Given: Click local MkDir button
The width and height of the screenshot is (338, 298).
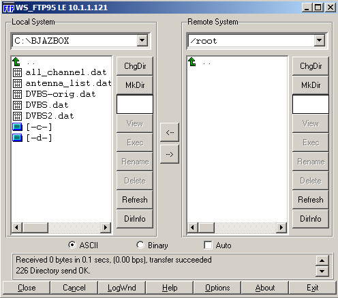Looking at the screenshot, I should [135, 85].
